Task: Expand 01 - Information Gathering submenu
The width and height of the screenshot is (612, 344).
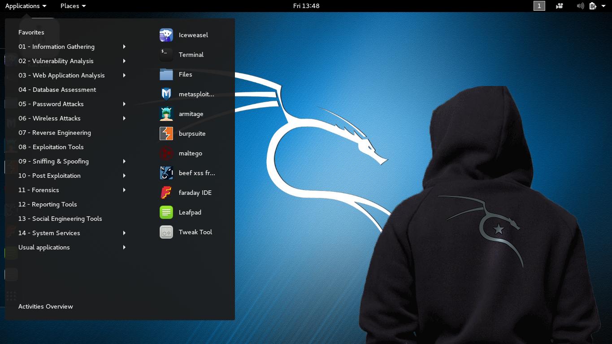Action: (72, 47)
